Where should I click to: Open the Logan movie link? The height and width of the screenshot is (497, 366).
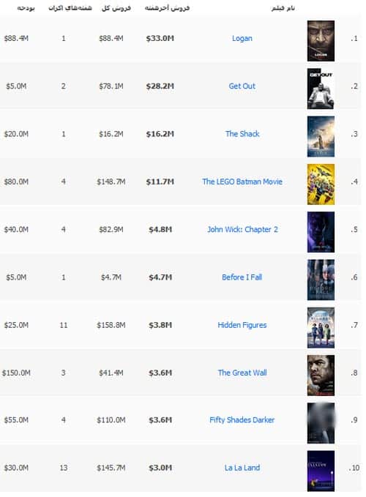coord(242,38)
